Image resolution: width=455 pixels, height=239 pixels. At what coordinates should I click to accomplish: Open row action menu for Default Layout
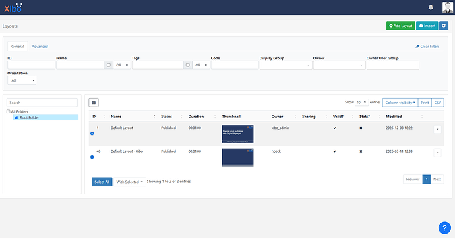pyautogui.click(x=437, y=129)
